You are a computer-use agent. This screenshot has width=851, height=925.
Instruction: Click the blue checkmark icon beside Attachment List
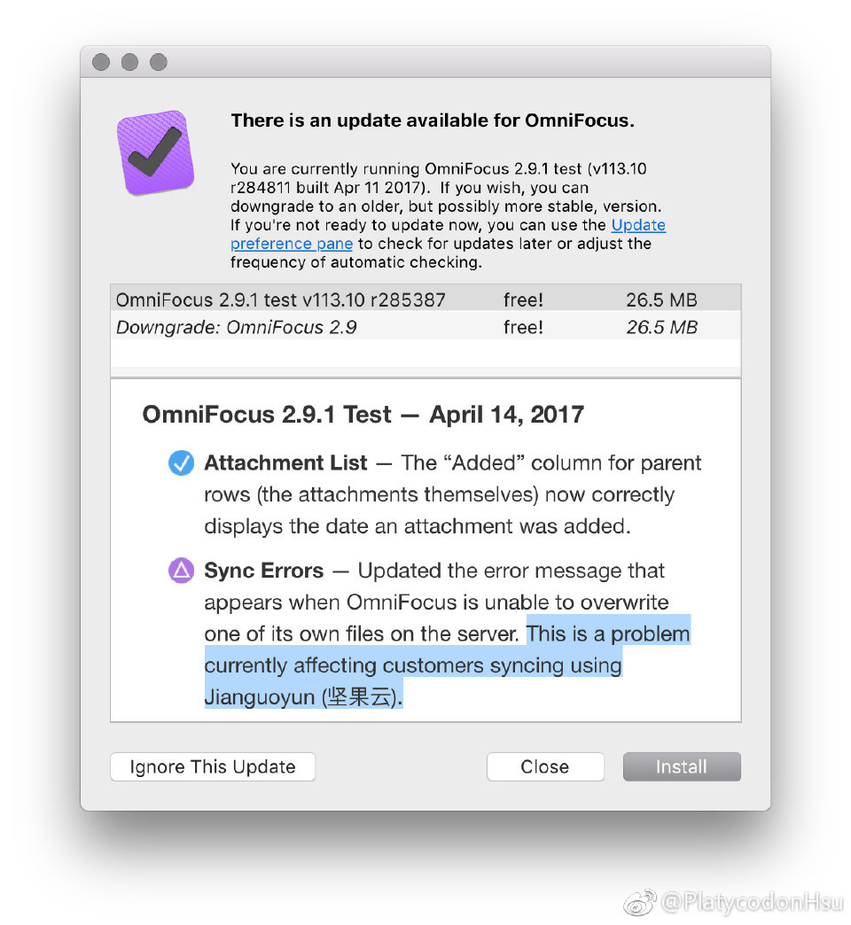pos(181,463)
